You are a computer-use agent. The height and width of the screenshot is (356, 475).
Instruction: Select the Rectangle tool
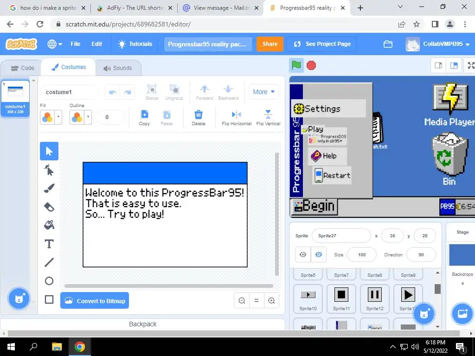pyautogui.click(x=49, y=299)
